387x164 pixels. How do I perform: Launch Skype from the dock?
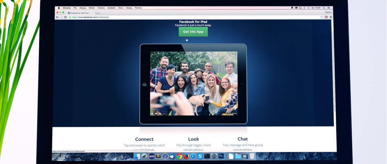pyautogui.click(x=200, y=156)
